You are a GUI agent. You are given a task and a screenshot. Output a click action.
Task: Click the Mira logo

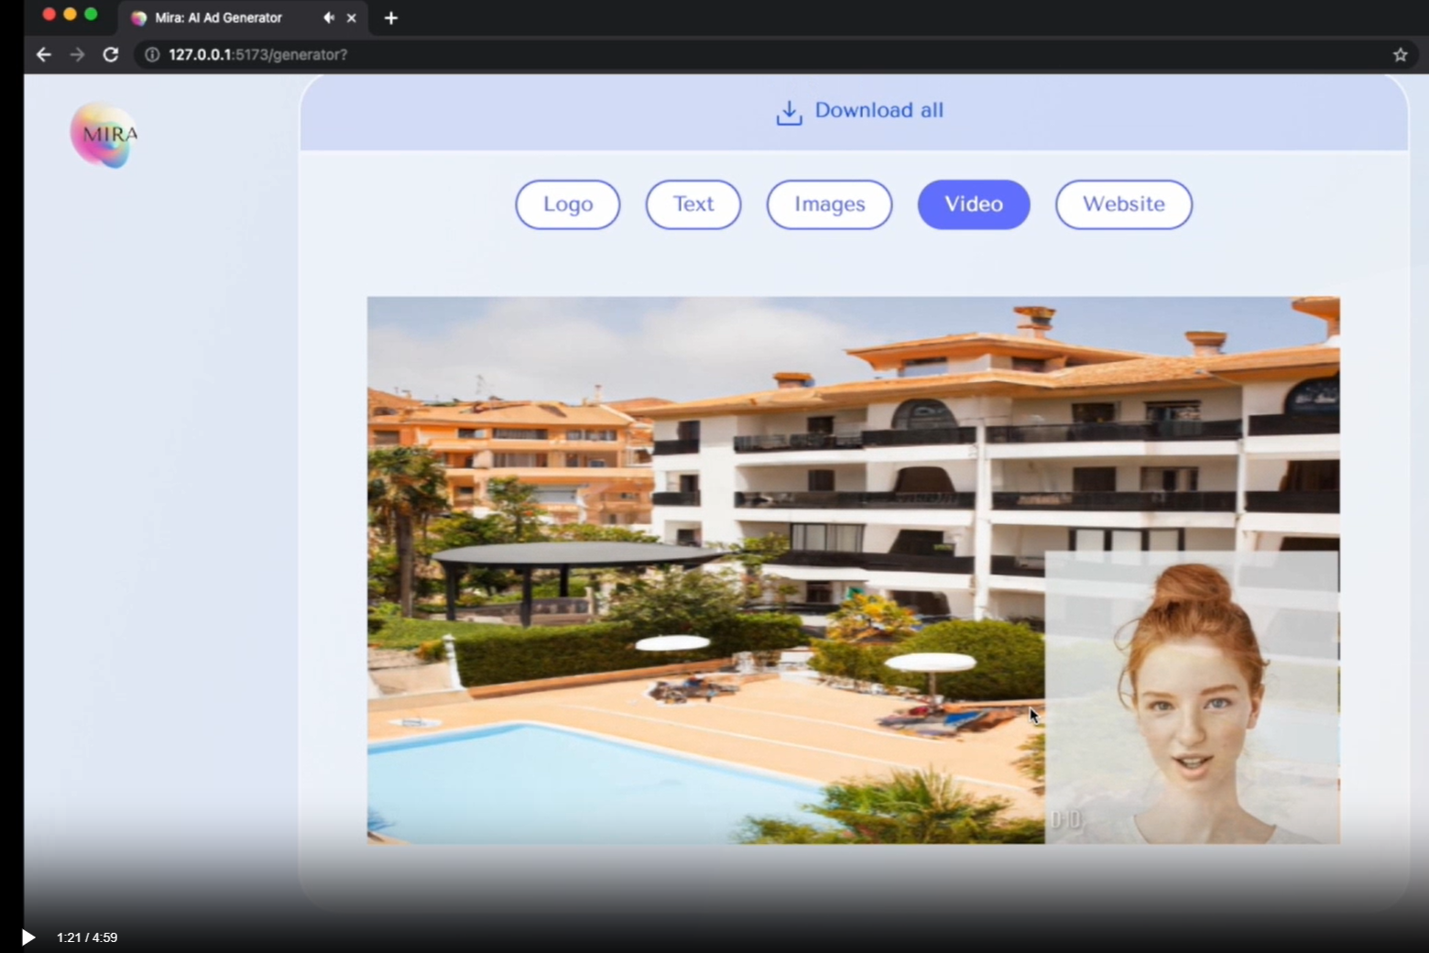104,136
